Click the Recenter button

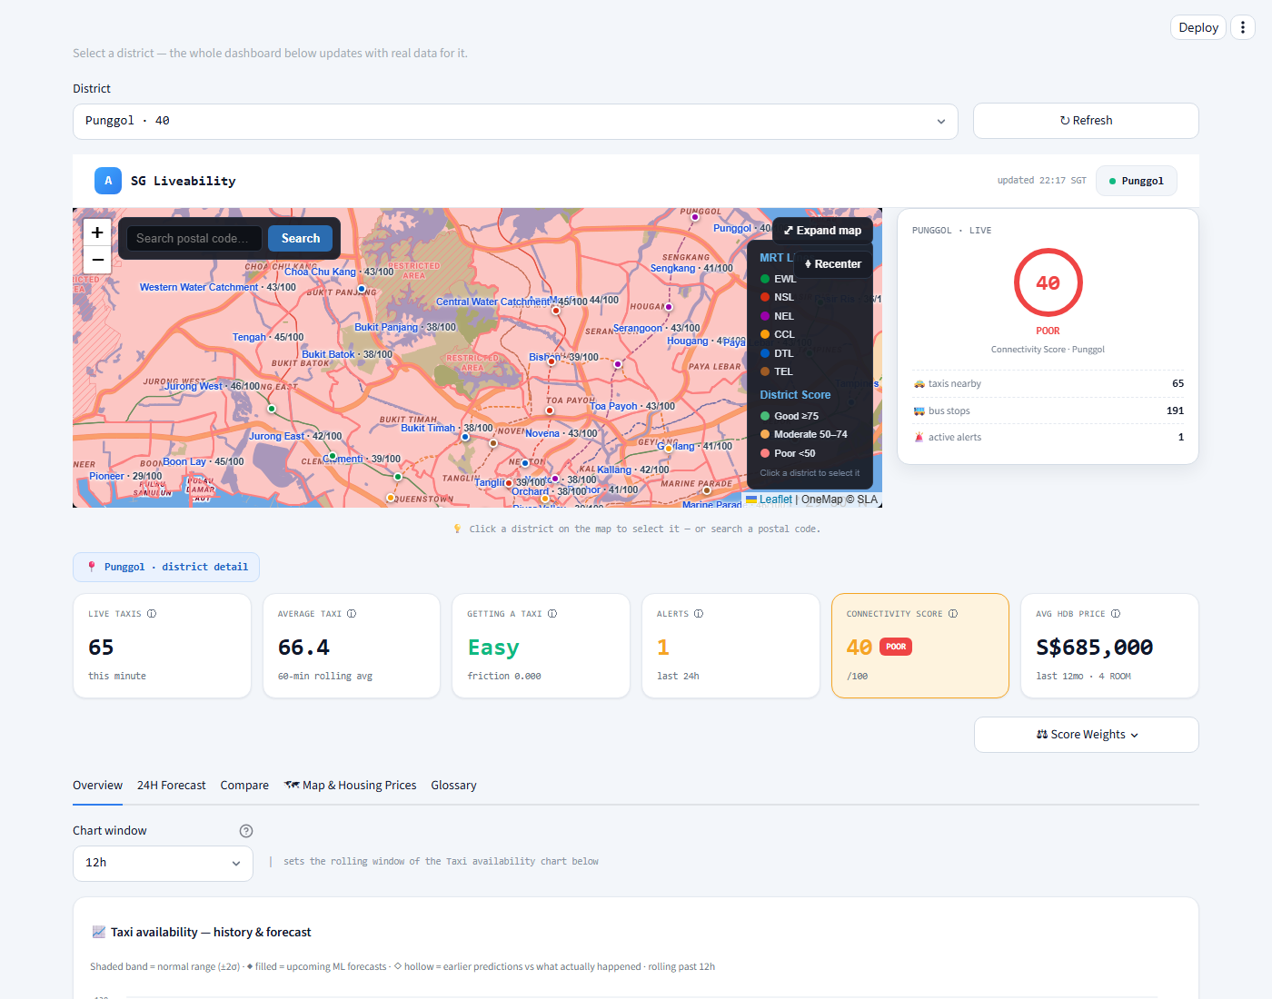coord(833,264)
